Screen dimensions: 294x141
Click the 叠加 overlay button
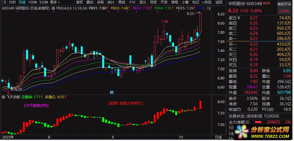click(x=90, y=3)
